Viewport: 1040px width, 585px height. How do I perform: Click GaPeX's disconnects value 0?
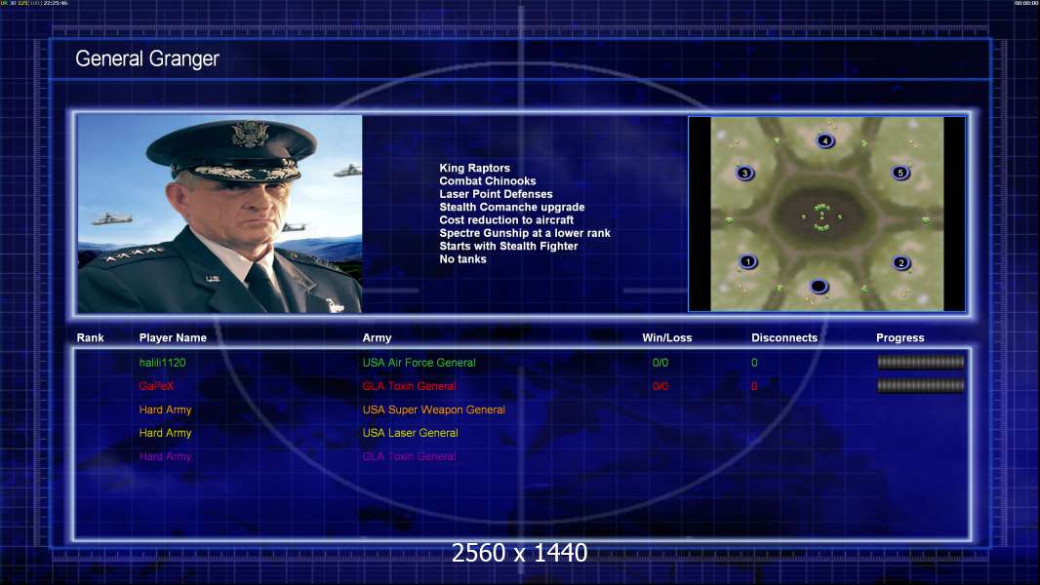[x=754, y=386]
